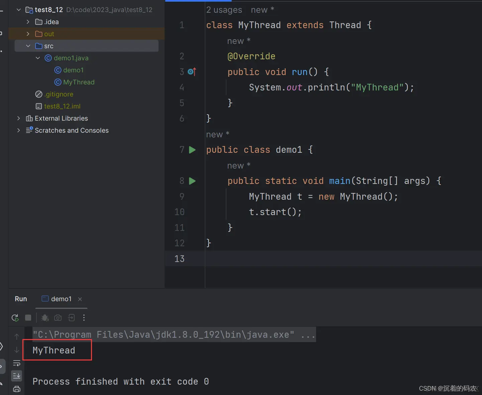Close the demo1 run tab

click(x=80, y=299)
